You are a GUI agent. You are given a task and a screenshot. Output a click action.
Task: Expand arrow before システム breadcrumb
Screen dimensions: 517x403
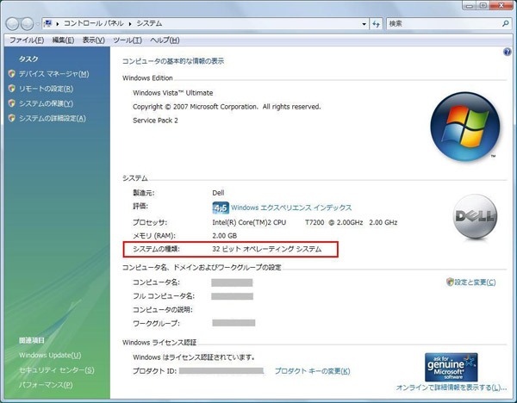click(130, 24)
